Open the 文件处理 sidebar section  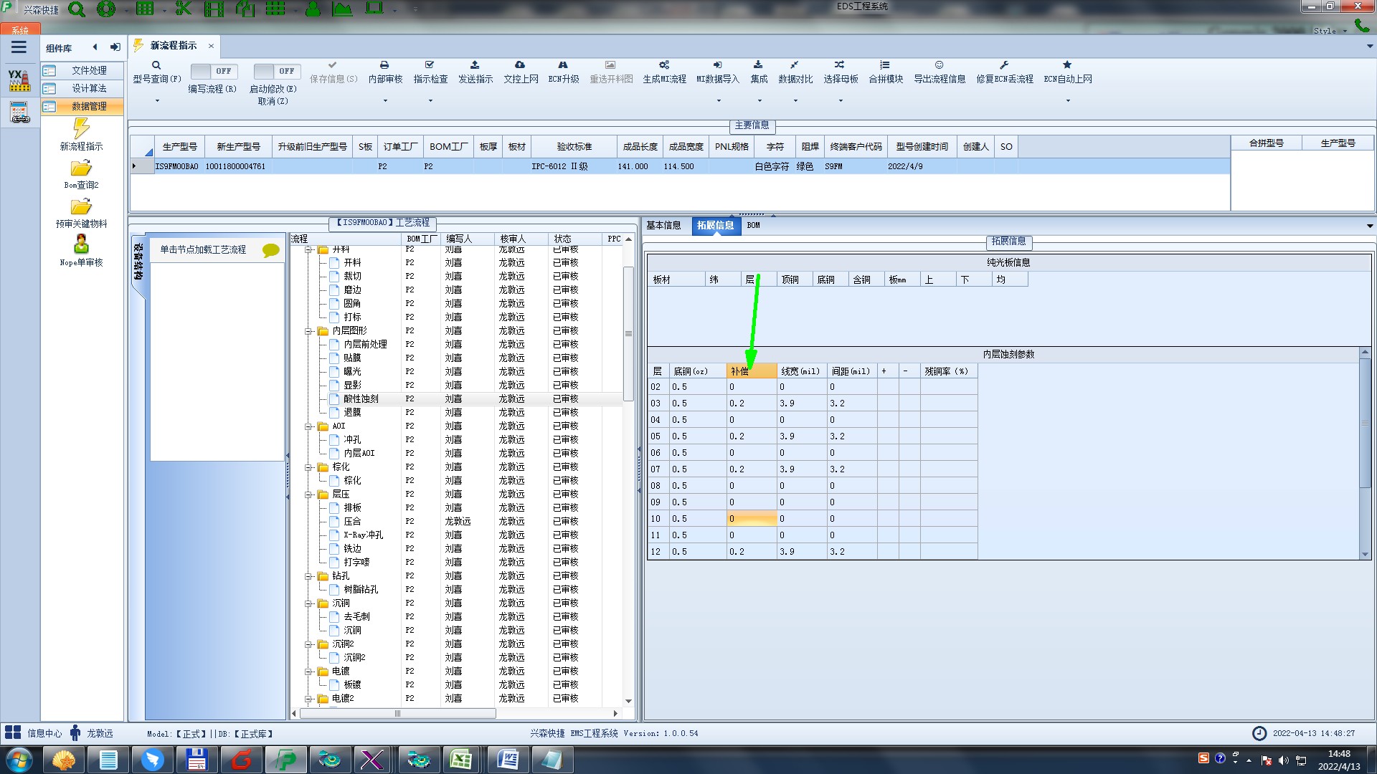pyautogui.click(x=88, y=70)
